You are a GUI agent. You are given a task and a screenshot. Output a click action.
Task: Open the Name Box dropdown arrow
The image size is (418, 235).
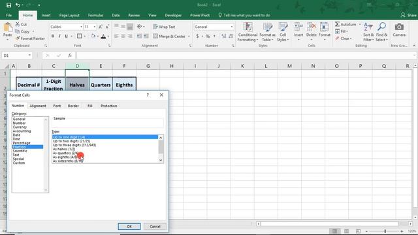(29, 55)
